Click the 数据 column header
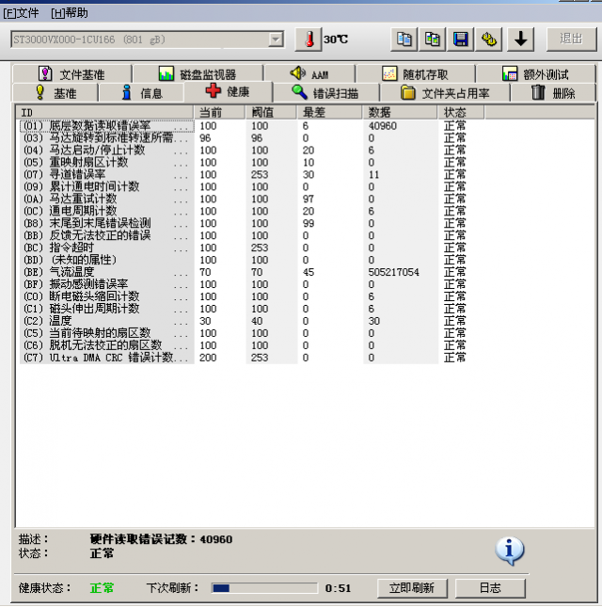Screen dimensions: 602x607 click(401, 113)
